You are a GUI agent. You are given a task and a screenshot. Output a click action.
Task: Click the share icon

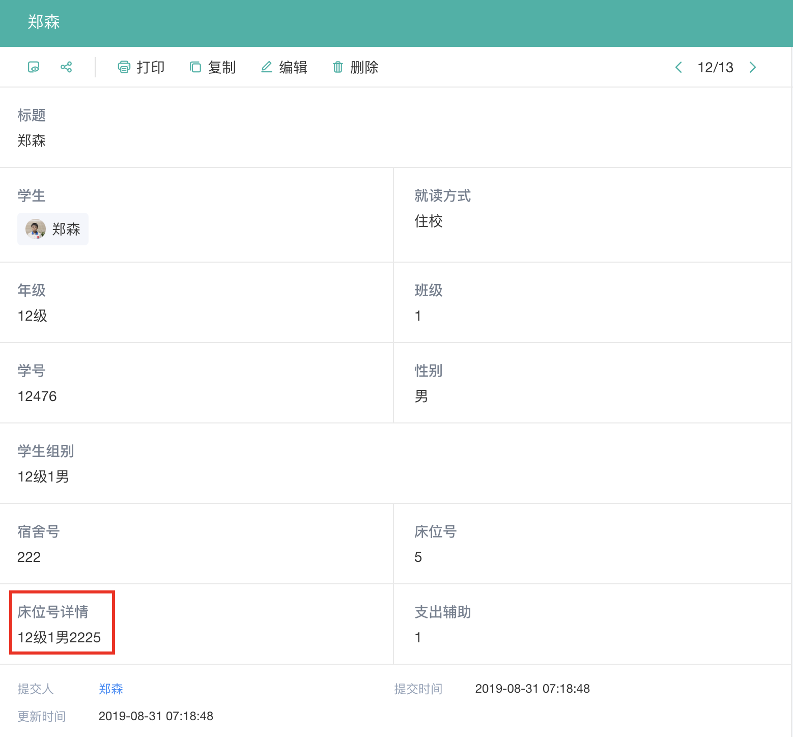(x=66, y=67)
